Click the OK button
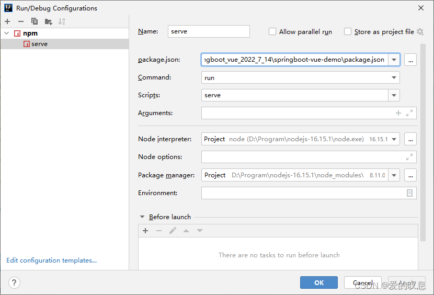Image resolution: width=434 pixels, height=295 pixels. coord(319,282)
